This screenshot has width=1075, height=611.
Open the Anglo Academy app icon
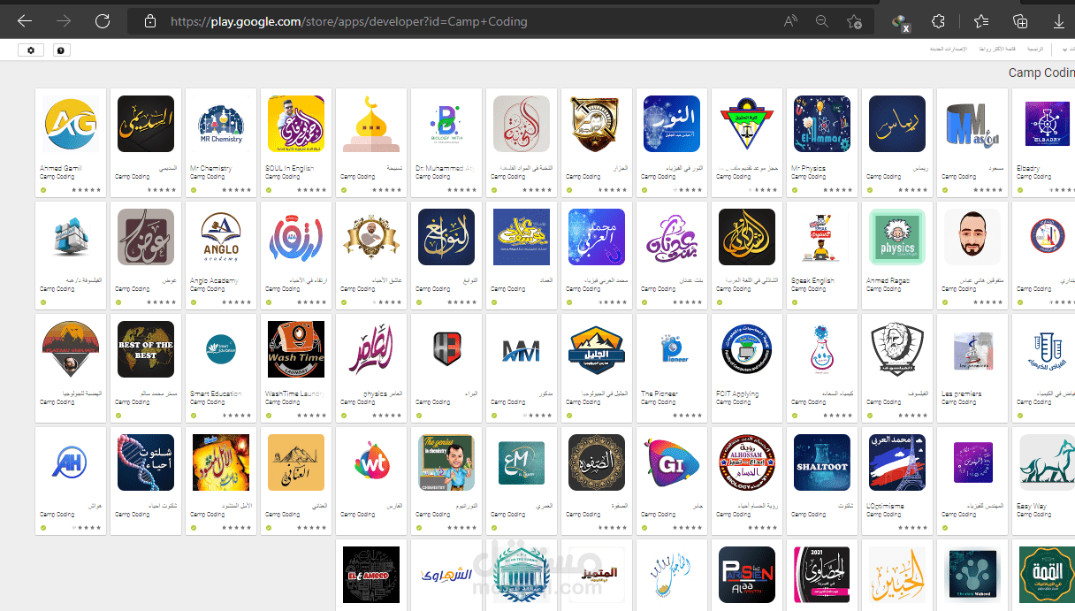coord(221,237)
